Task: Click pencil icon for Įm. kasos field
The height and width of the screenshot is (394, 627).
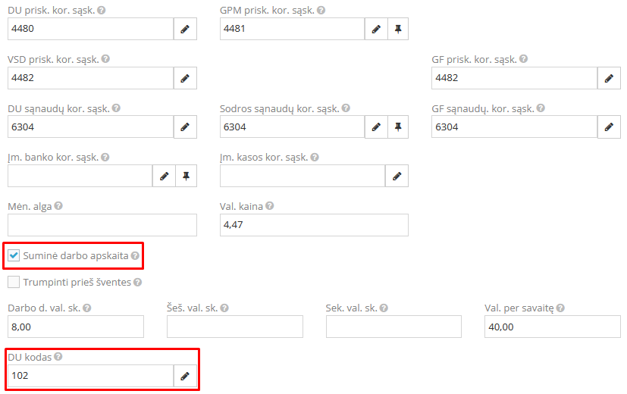Action: (x=397, y=177)
